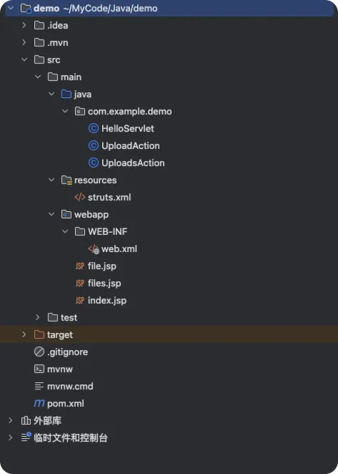338x474 pixels.
Task: Click the resources folder icon
Action: click(66, 180)
